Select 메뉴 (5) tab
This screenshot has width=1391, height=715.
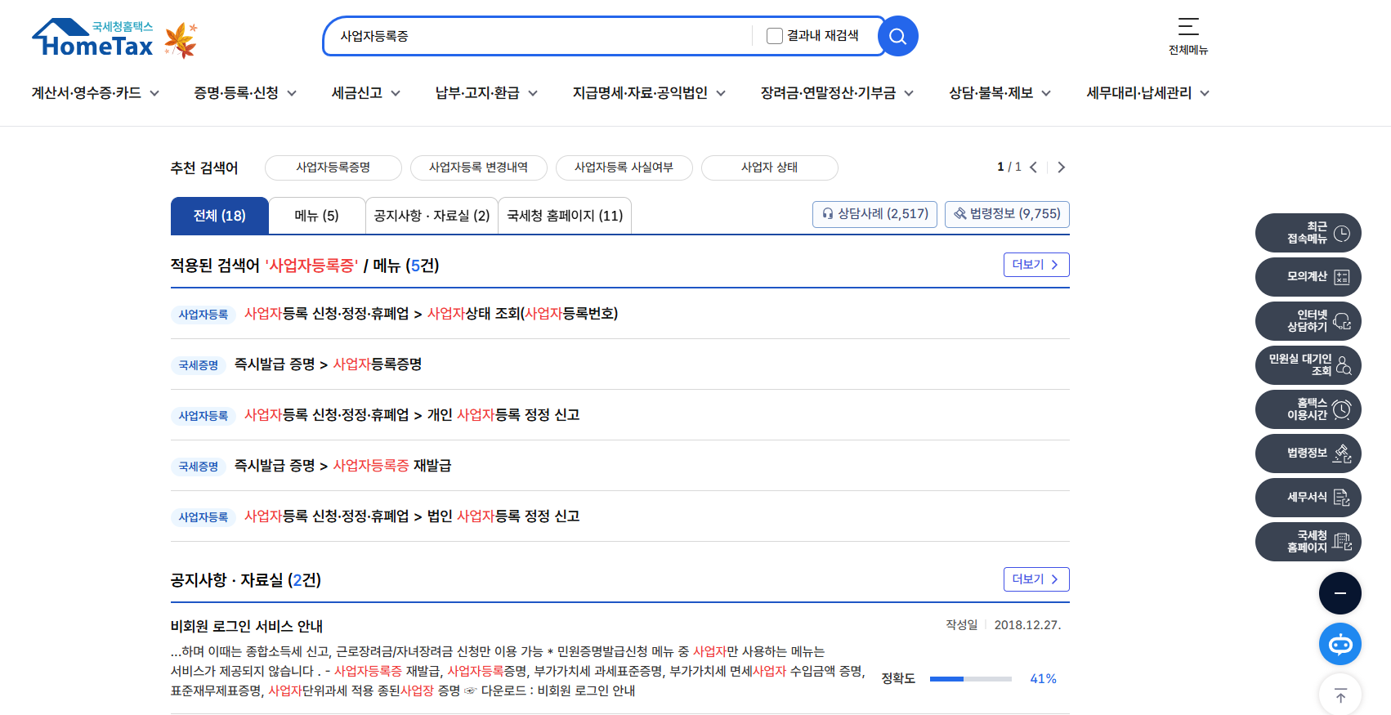[x=316, y=216]
